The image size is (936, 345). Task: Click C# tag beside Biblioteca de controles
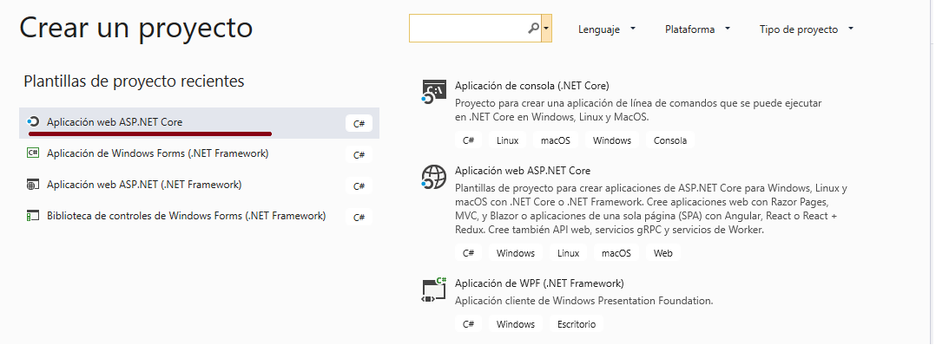(359, 217)
